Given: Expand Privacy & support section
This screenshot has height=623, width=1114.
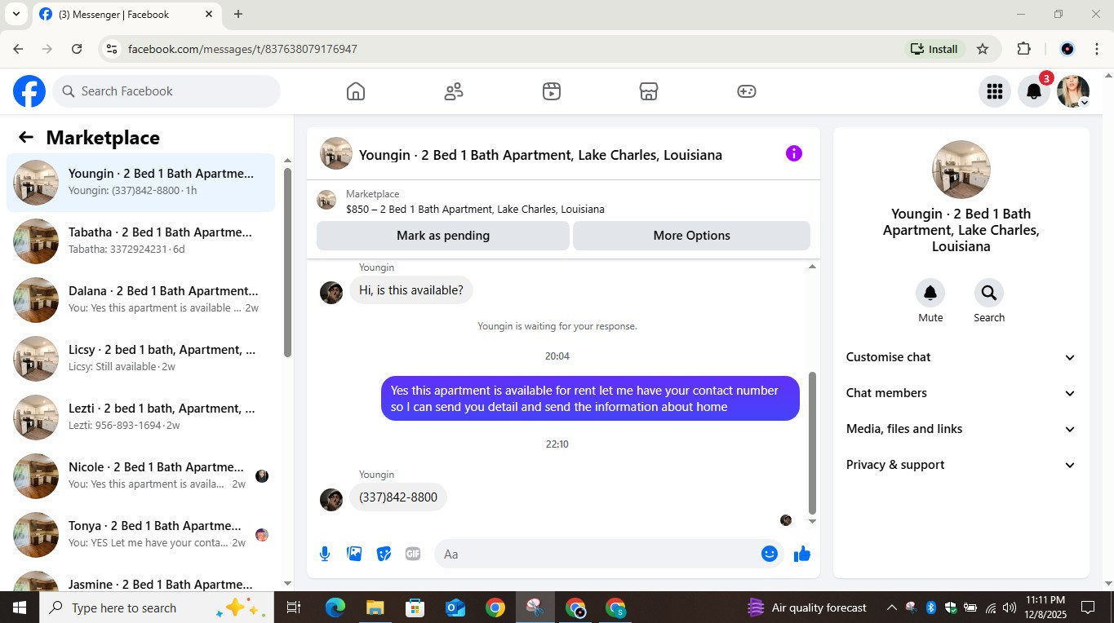Looking at the screenshot, I should [x=961, y=465].
